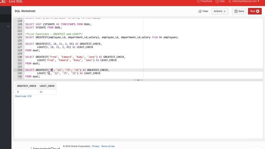Open the Terms of Use link

108,146
